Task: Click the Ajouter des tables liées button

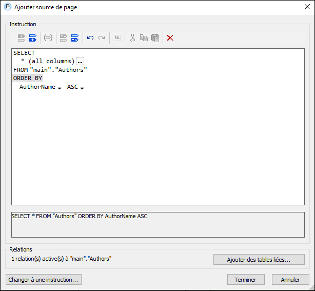Action: 259,260
